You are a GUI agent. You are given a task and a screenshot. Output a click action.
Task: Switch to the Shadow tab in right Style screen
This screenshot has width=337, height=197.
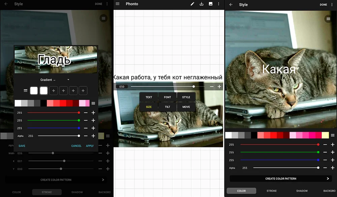coord(302,191)
